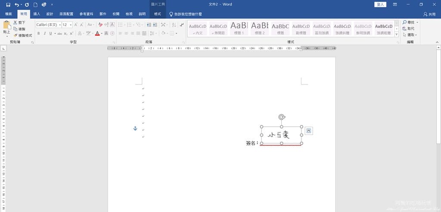Click the Grow Font icon
441x212 pixels.
click(x=76, y=25)
